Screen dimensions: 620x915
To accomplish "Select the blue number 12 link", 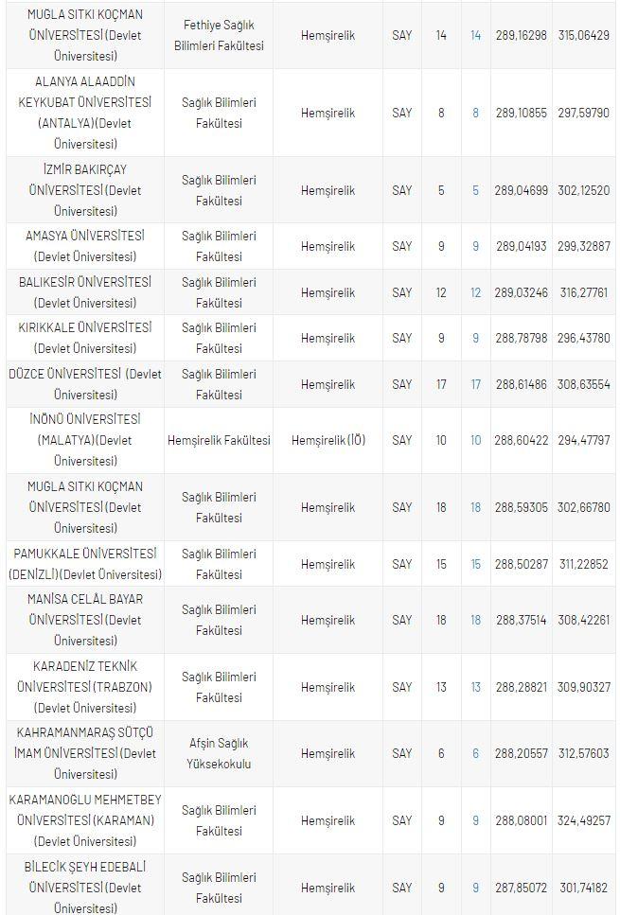I will 475,292.
